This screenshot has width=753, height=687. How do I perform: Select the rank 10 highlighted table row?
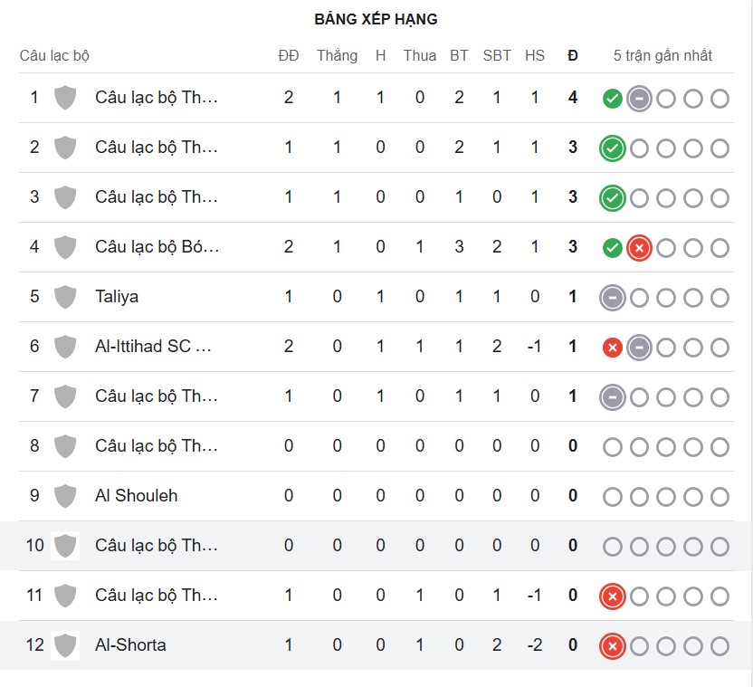click(376, 546)
